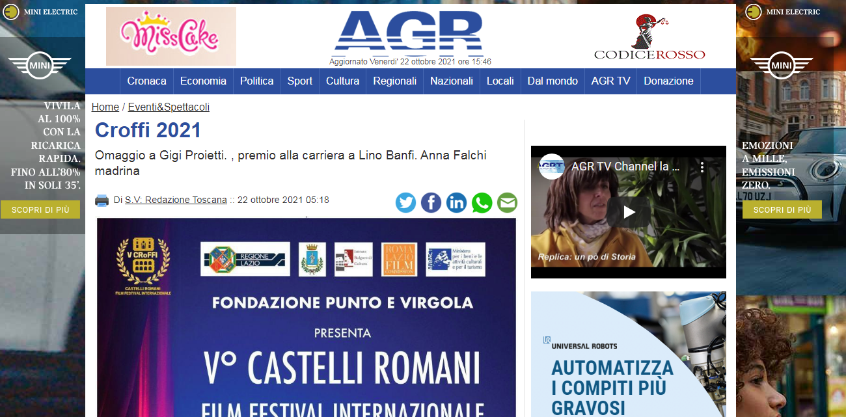Screen dimensions: 846x417
Task: Open the Eventi&Spettacoli breadcrumb link
Action: [x=169, y=107]
